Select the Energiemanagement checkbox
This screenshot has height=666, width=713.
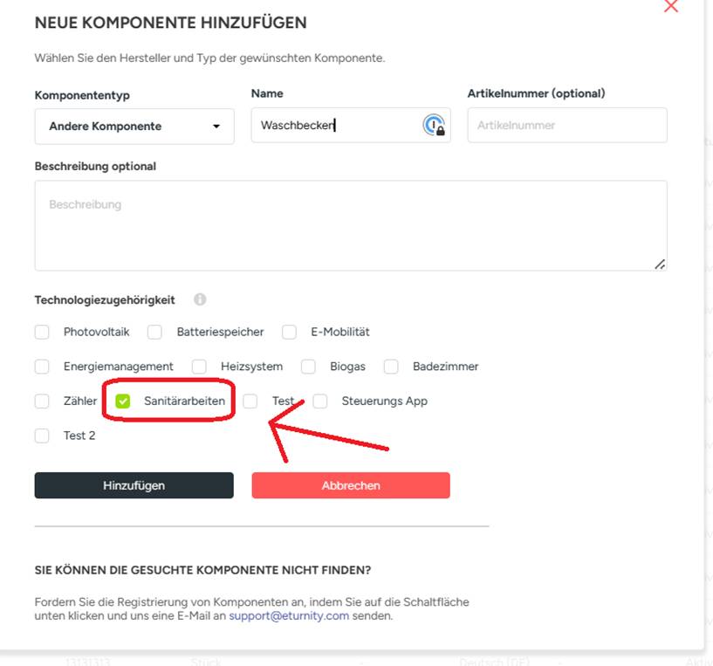point(42,367)
